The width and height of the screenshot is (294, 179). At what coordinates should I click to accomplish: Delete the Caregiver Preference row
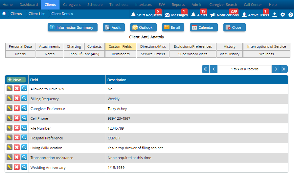tap(17, 108)
